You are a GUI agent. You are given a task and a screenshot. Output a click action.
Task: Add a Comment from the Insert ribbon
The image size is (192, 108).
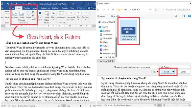pyautogui.click(x=61, y=15)
